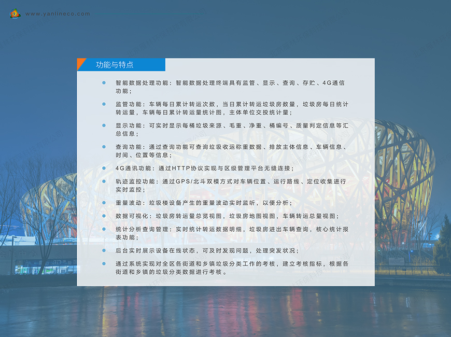Viewport: 451px width, 337px height.
Task: Select the 显示功能 bullet text
Action: pos(232,130)
